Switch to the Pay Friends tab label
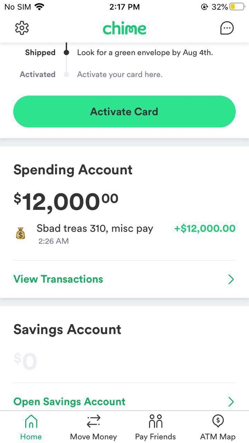The height and width of the screenshot is (443, 249). coord(155,437)
